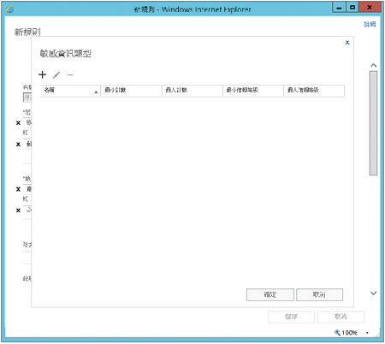Click the vertical scrollbar thumb on right
The width and height of the screenshot is (385, 344).
[x=373, y=123]
